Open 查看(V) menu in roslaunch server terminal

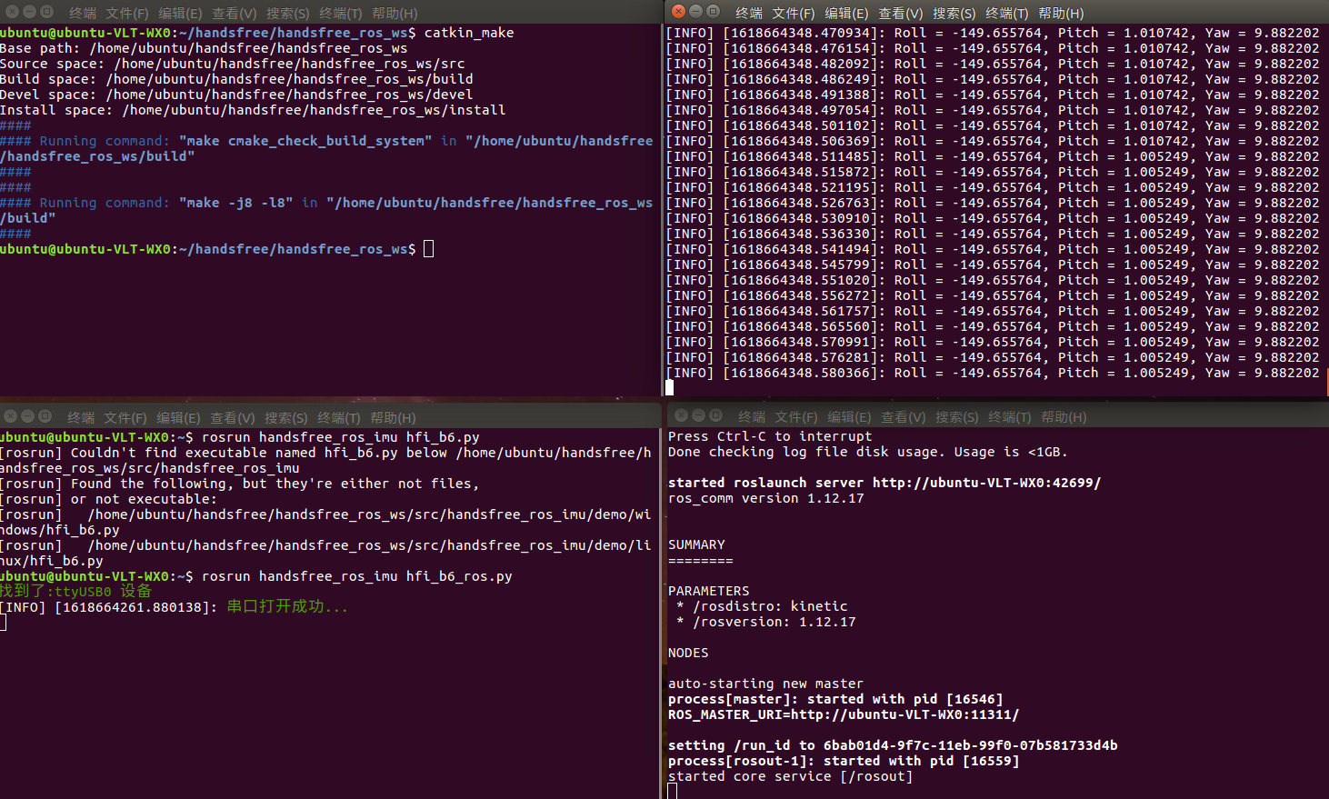click(x=903, y=416)
